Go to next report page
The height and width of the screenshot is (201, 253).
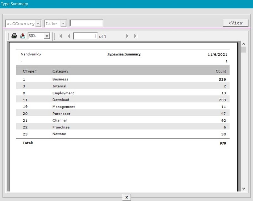click(x=127, y=36)
